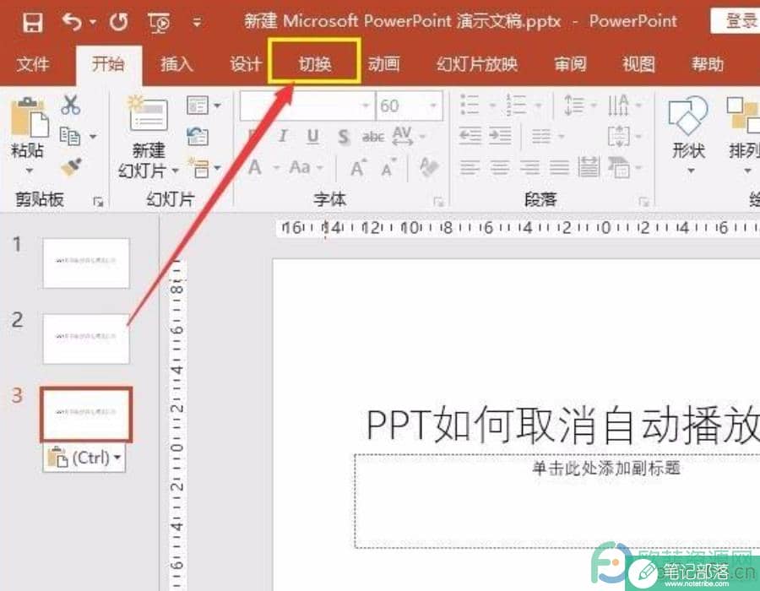Open the slide layout gallery

click(204, 106)
